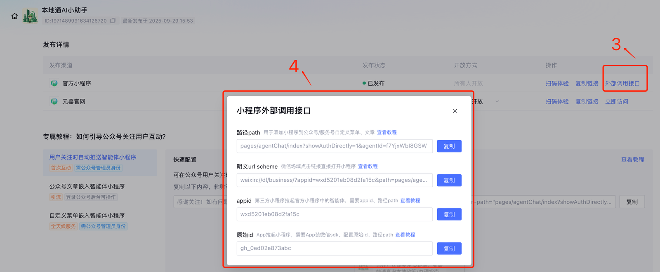Click the 官方小程序 channel icon
Viewport: 660px width, 272px height.
tap(54, 83)
